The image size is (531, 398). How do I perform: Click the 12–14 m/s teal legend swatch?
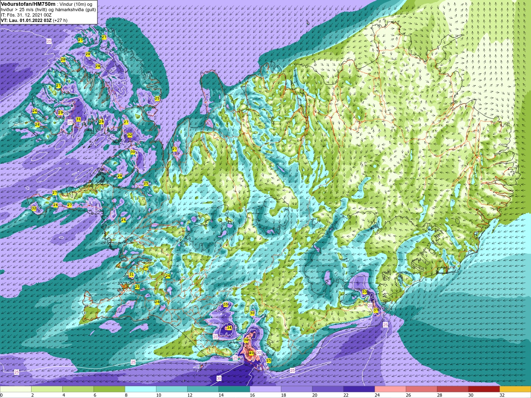(203, 389)
